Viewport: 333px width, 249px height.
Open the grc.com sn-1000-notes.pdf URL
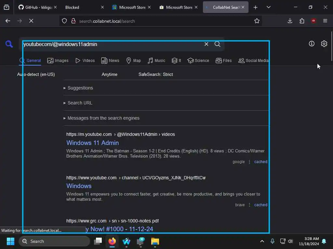[x=112, y=221]
